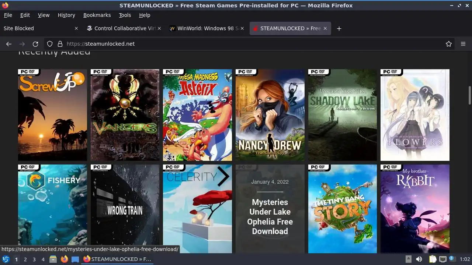Image resolution: width=472 pixels, height=265 pixels.
Task: Open the Bookmarks menu
Action: click(97, 15)
